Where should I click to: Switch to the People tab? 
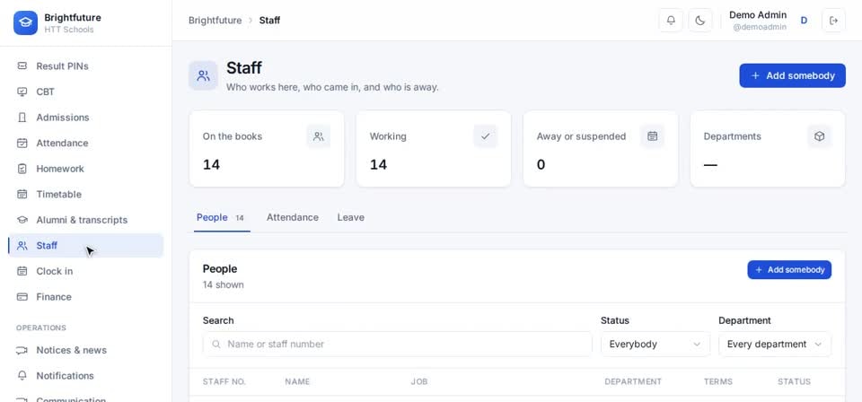pos(221,217)
